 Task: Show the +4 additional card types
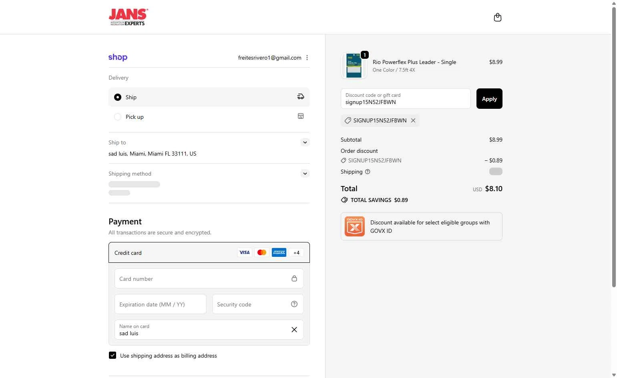point(296,252)
